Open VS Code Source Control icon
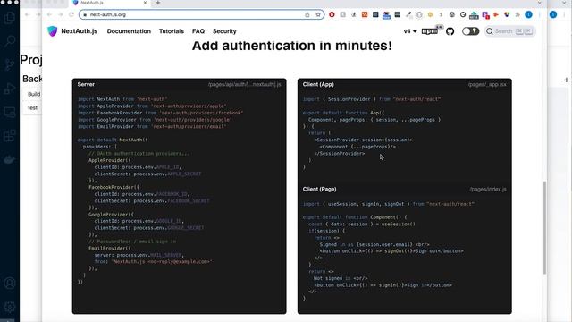Screen dimensions: 572x322 pos(10,64)
